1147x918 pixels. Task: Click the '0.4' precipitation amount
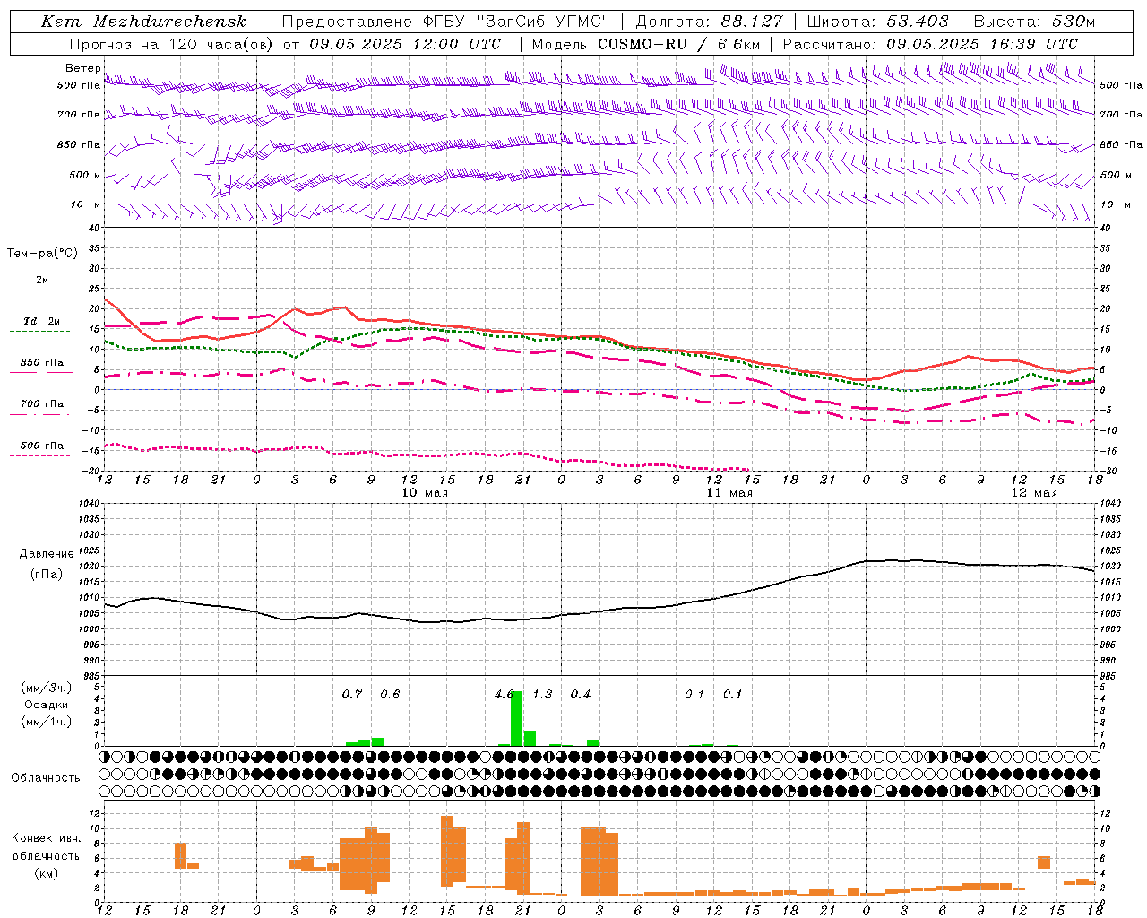click(581, 695)
